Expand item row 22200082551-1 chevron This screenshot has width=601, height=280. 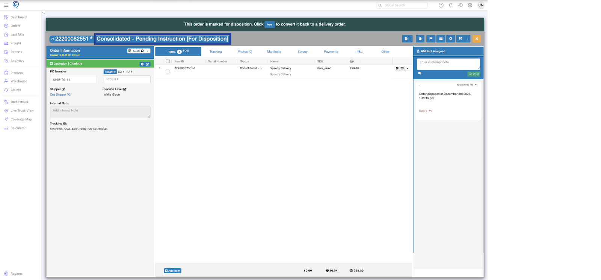click(x=160, y=68)
